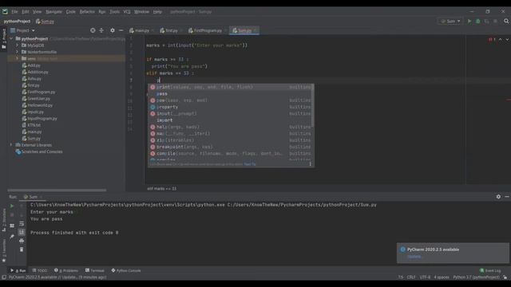Open UTF-8 encoding selector in status bar
The width and height of the screenshot is (511, 287).
[x=425, y=277]
